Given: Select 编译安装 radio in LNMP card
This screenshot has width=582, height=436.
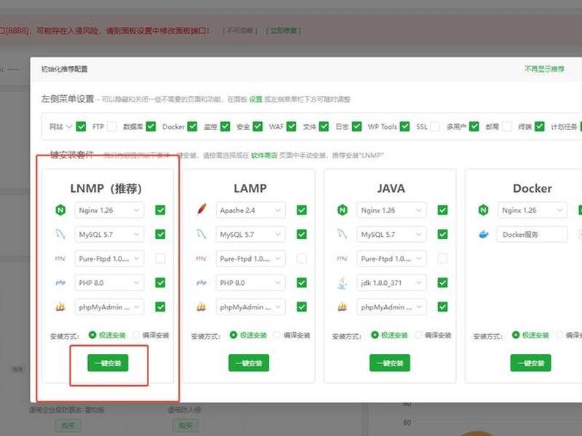Looking at the screenshot, I should [136, 335].
